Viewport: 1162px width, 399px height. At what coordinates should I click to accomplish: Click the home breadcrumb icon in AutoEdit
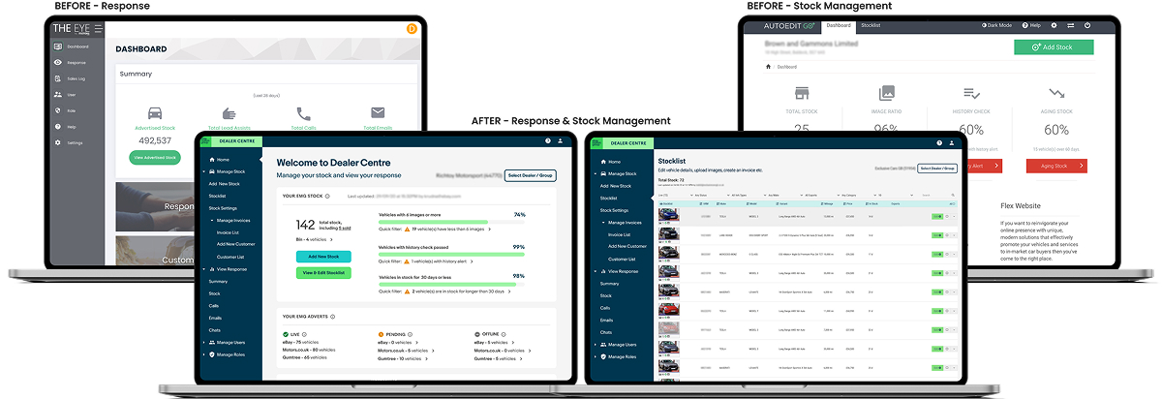tap(769, 67)
